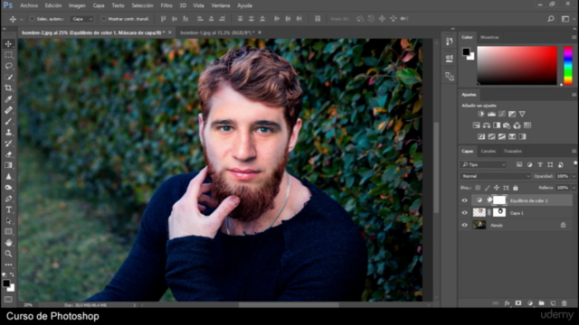Open the Imagen menu
The height and width of the screenshot is (325, 579).
[77, 5]
